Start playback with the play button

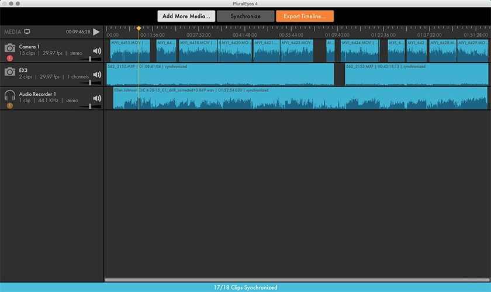tap(96, 32)
